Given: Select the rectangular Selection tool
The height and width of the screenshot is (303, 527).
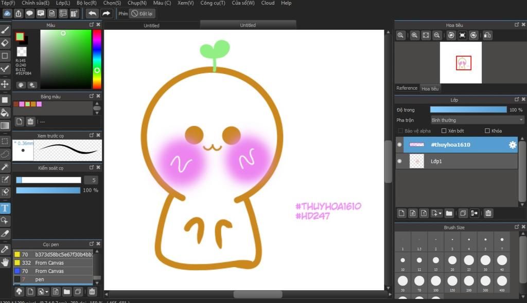Looking at the screenshot, I should click(5, 141).
